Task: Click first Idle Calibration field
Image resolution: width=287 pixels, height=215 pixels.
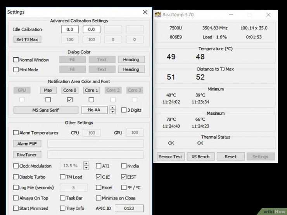Action: (70, 29)
